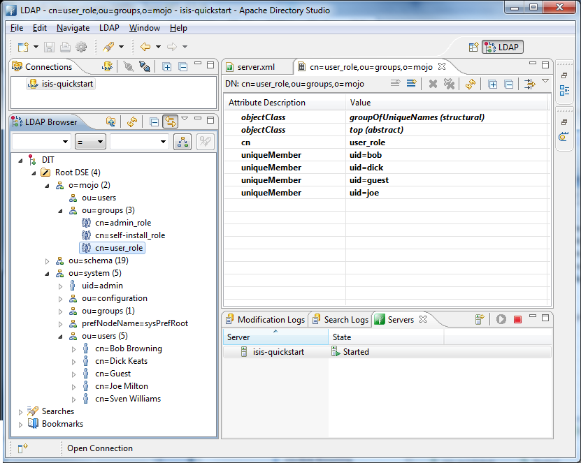Collapse all entries in LDAP Browser
The height and width of the screenshot is (463, 581).
click(153, 120)
